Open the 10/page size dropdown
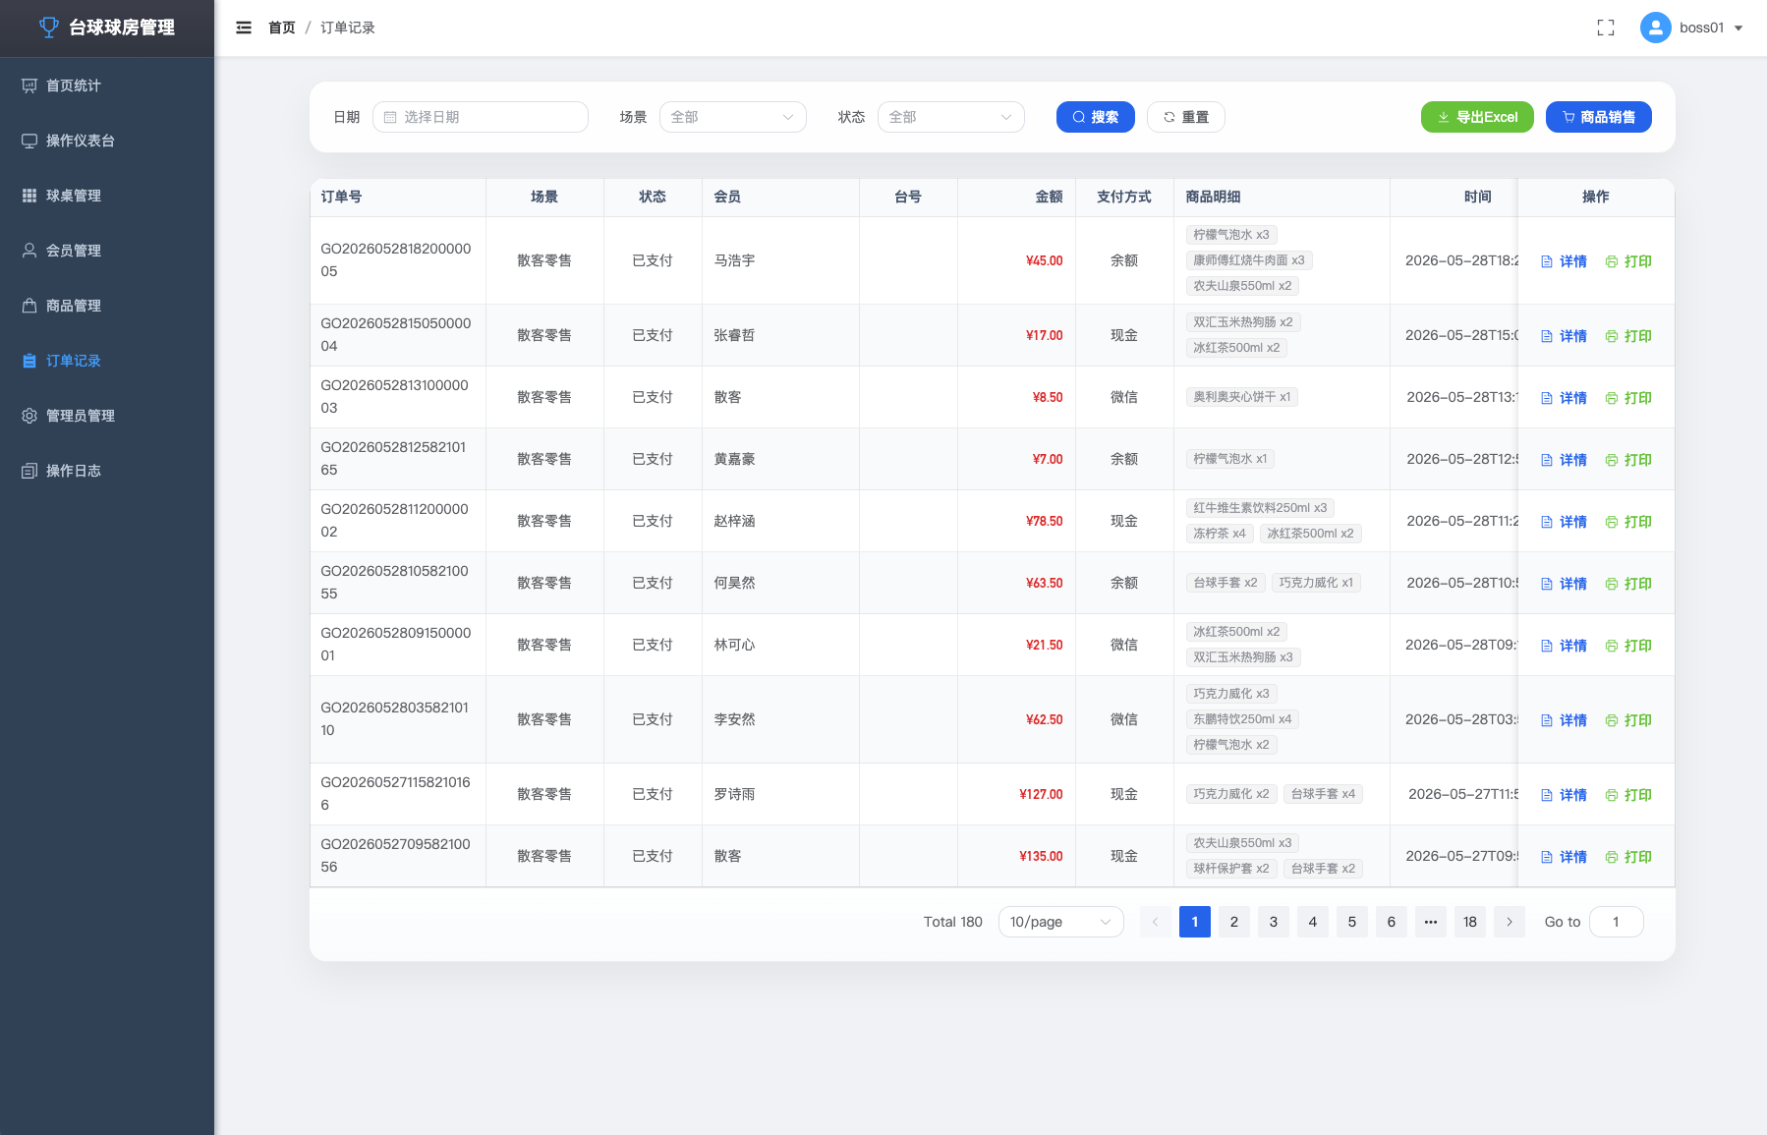The width and height of the screenshot is (1767, 1135). pyautogui.click(x=1061, y=922)
